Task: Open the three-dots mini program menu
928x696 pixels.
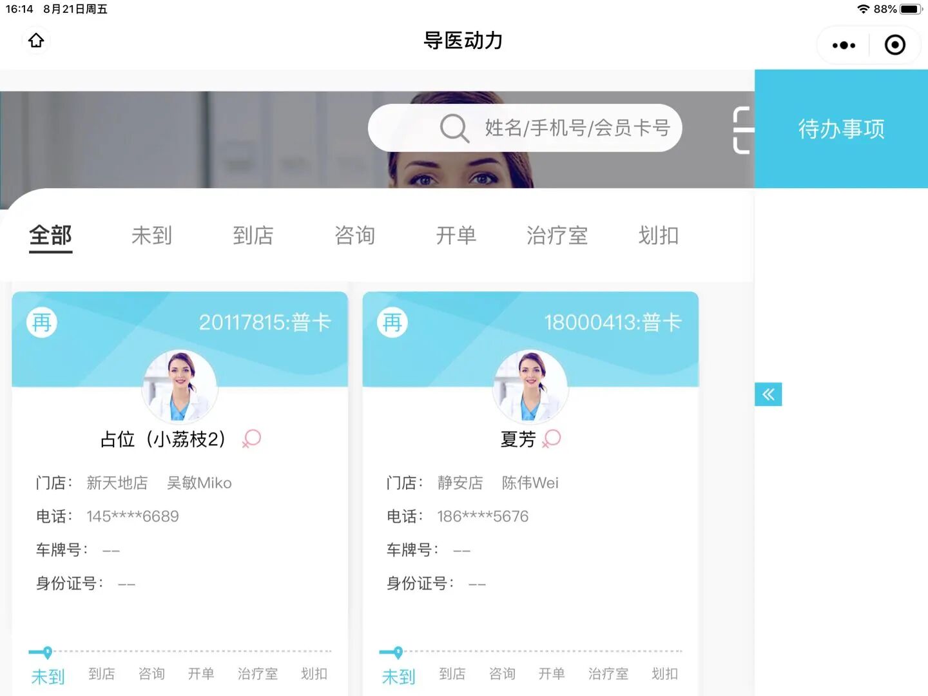Action: pyautogui.click(x=844, y=45)
